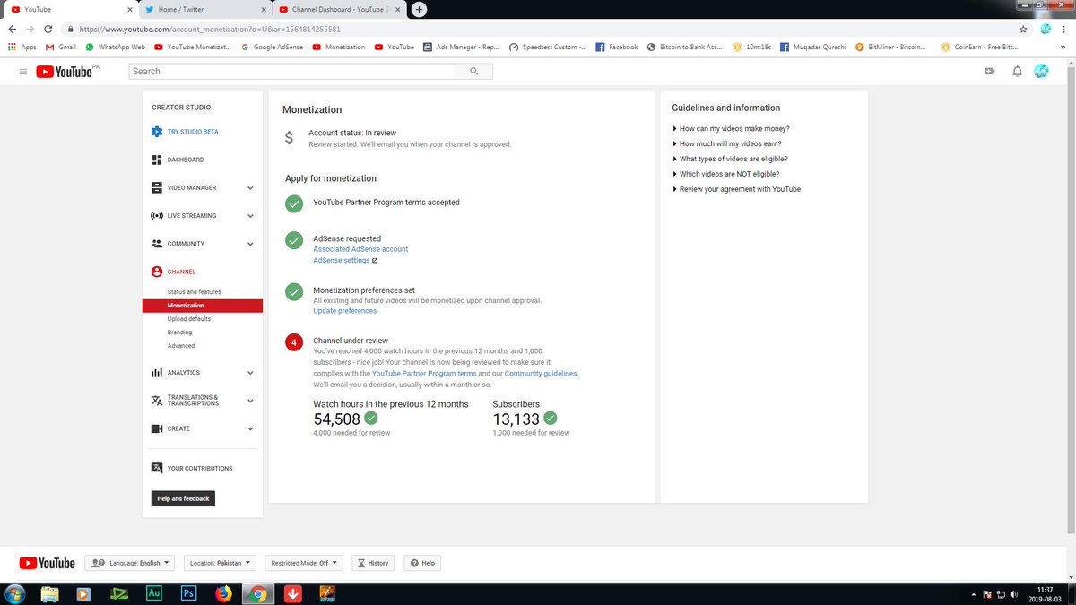
Task: Open the notifications bell
Action: (x=1017, y=71)
